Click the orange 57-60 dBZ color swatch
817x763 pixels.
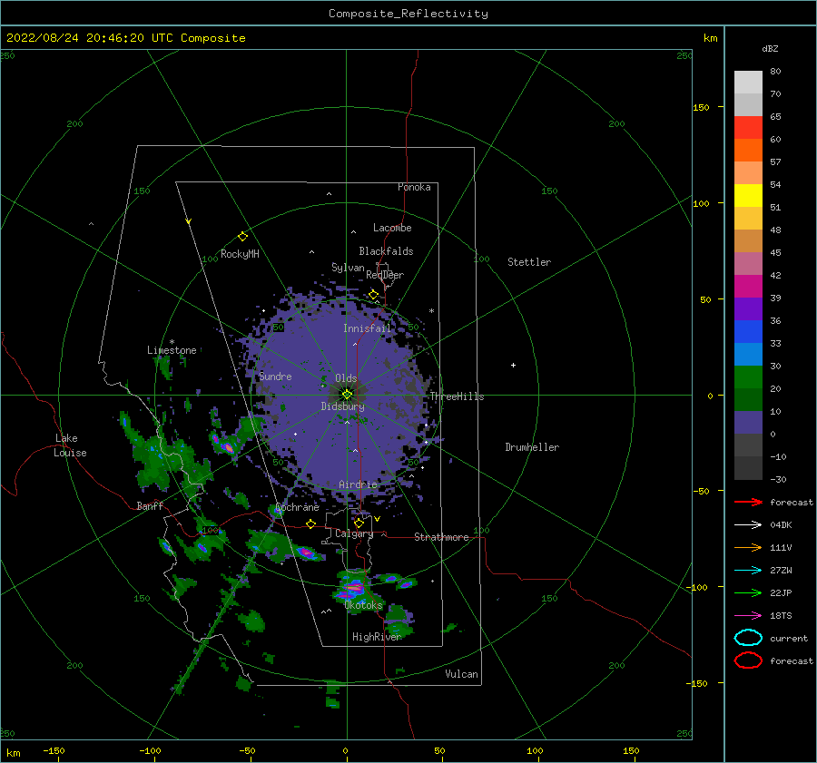click(748, 151)
